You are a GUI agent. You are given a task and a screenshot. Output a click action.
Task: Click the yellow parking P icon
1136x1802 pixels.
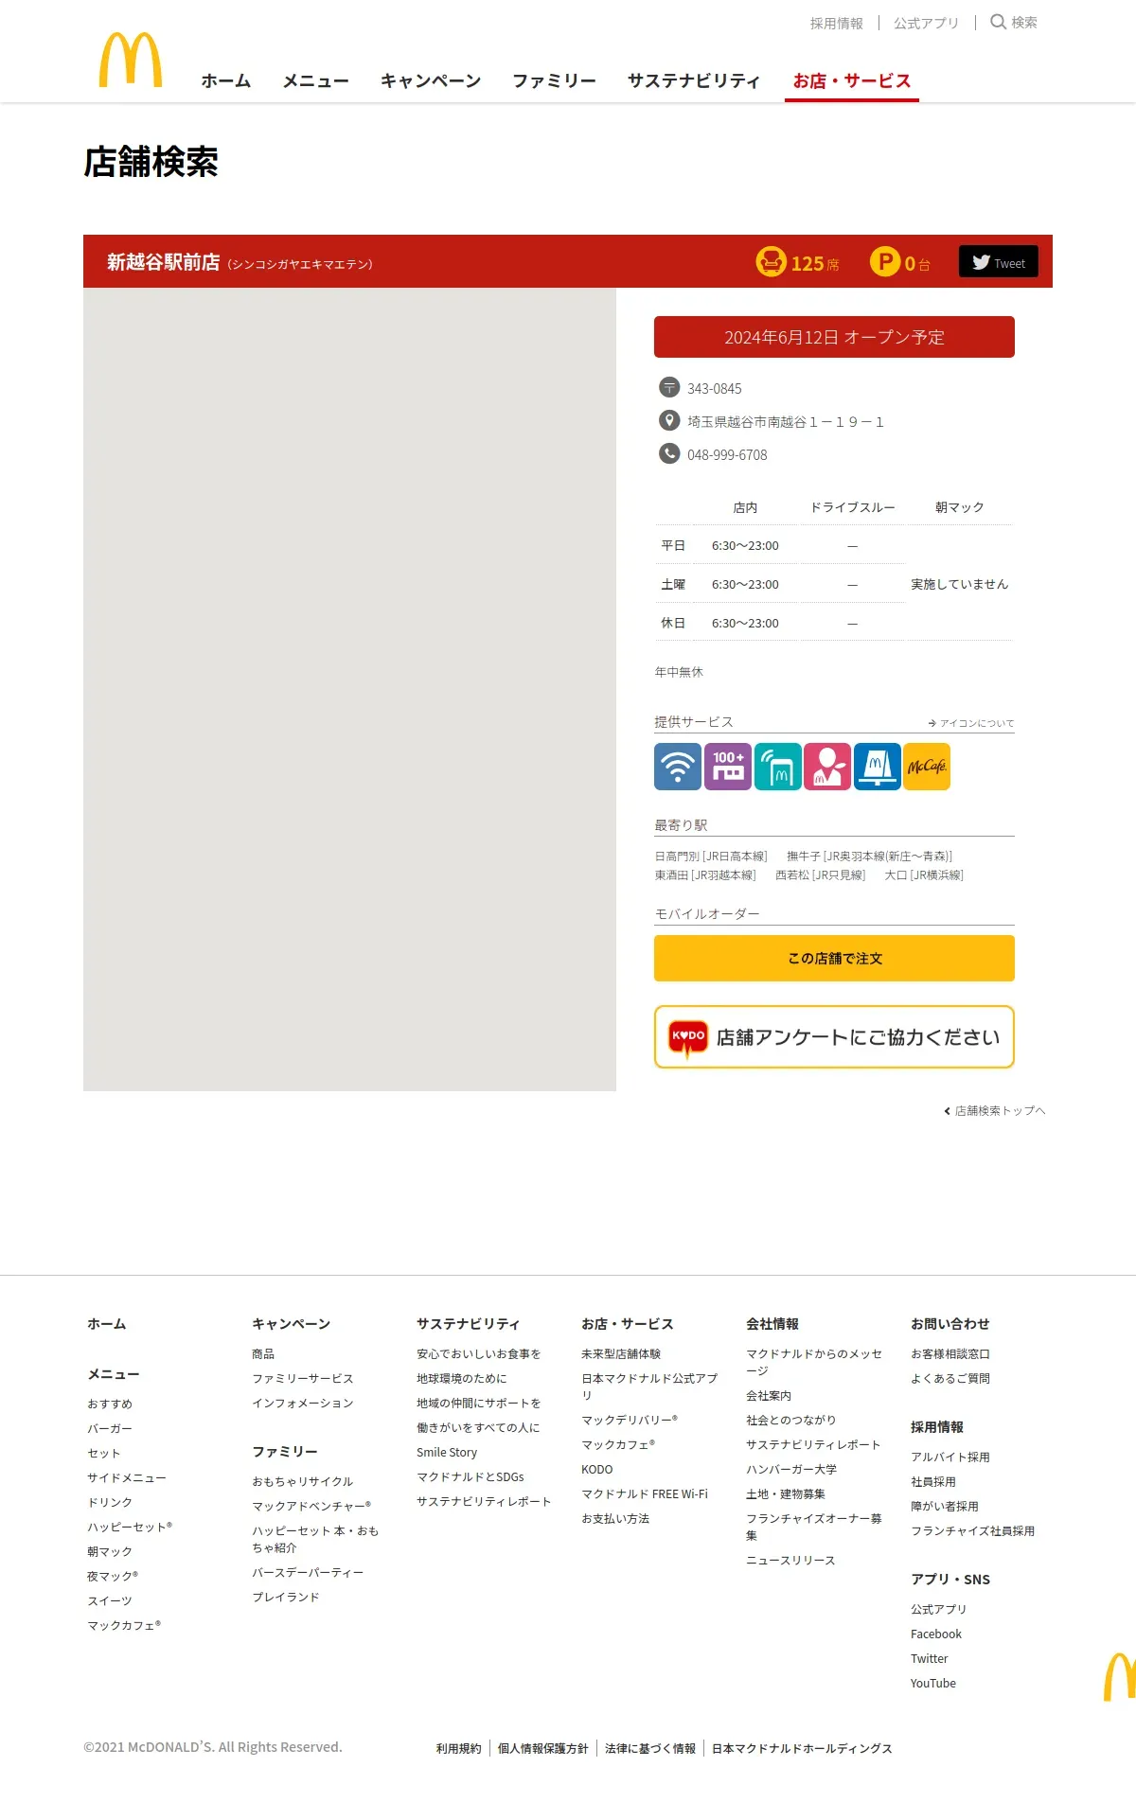884,261
